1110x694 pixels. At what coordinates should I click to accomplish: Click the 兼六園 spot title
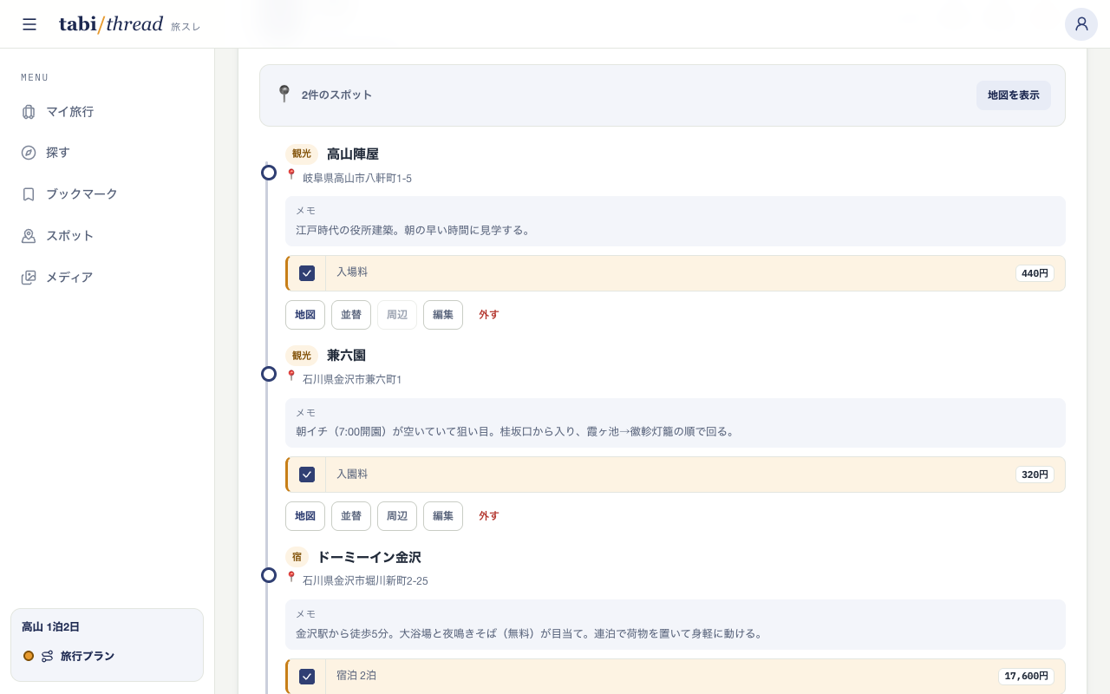click(346, 356)
